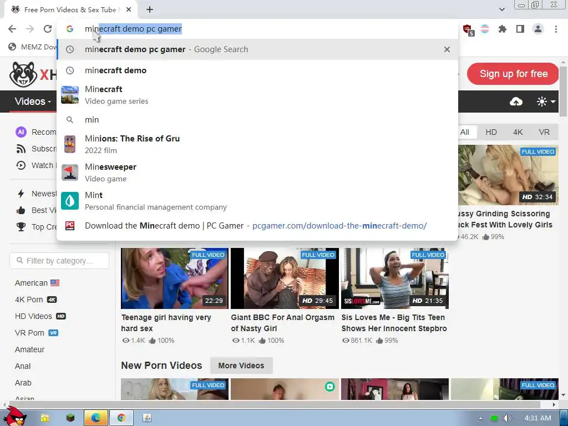Screen dimensions: 568x426
Task: Click the cloud upload icon
Action: tap(516, 102)
